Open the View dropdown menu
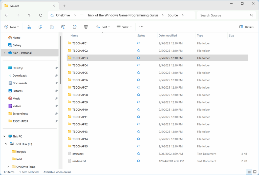This screenshot has height=175, width=259. pyautogui.click(x=124, y=27)
